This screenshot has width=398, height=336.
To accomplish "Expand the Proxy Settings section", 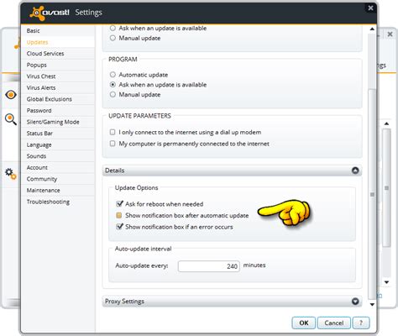I will (x=355, y=302).
